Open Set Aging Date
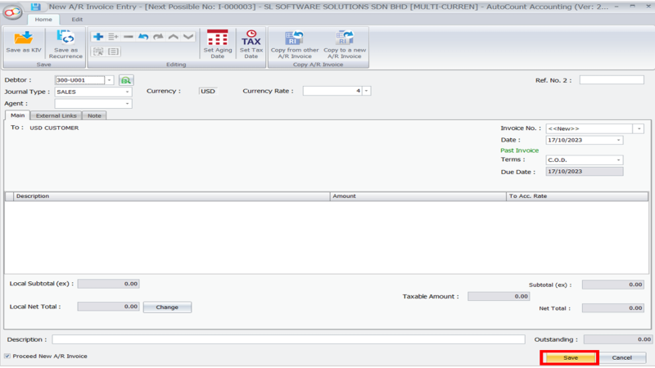Image resolution: width=655 pixels, height=368 pixels. (218, 44)
